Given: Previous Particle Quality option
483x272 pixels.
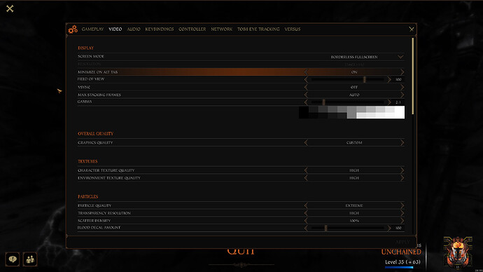Looking at the screenshot, I should [x=306, y=205].
